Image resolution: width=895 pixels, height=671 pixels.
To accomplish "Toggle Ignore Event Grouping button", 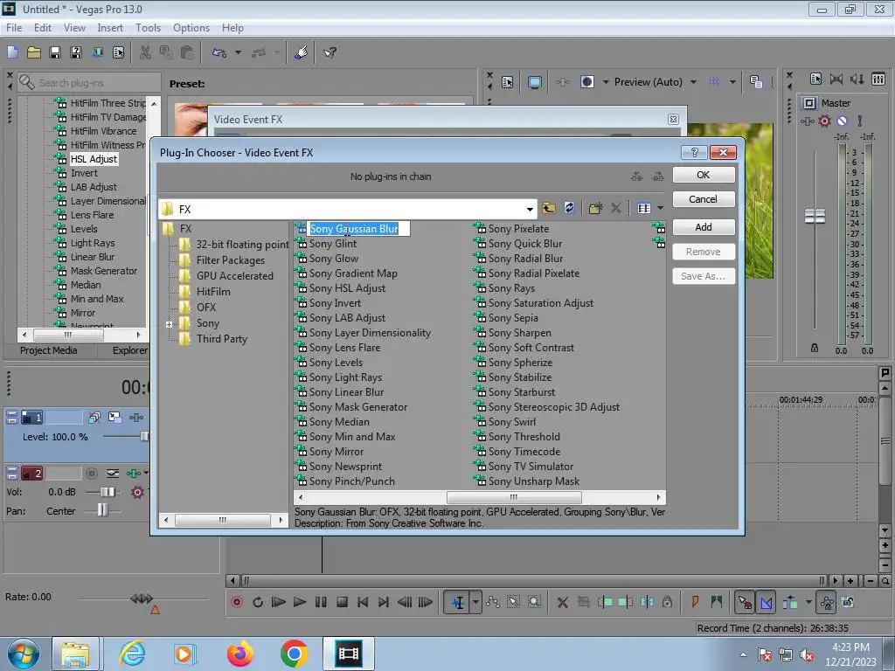I will [848, 602].
